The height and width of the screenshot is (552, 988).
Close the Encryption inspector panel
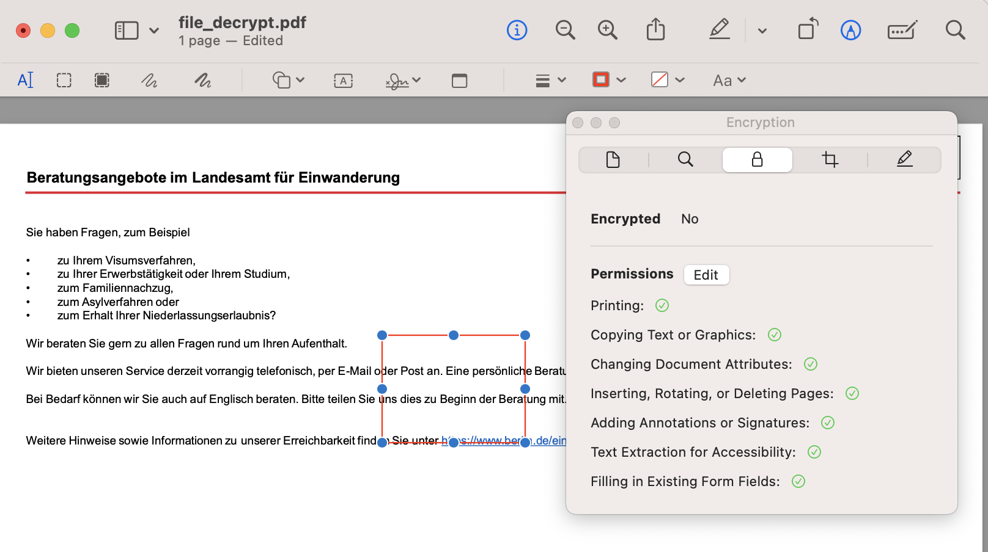(x=578, y=123)
